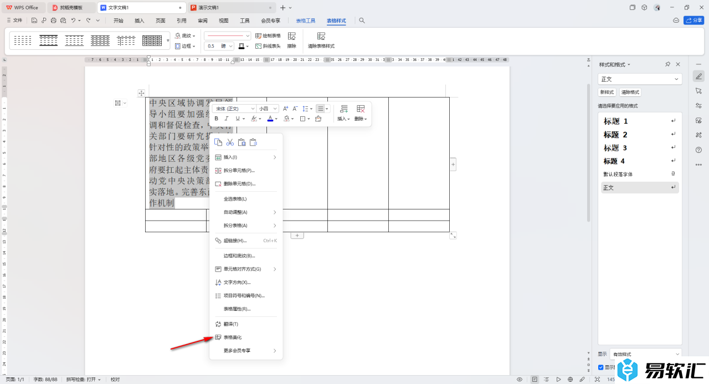Apply the 标题 1 style
The height and width of the screenshot is (384, 709).
point(640,121)
